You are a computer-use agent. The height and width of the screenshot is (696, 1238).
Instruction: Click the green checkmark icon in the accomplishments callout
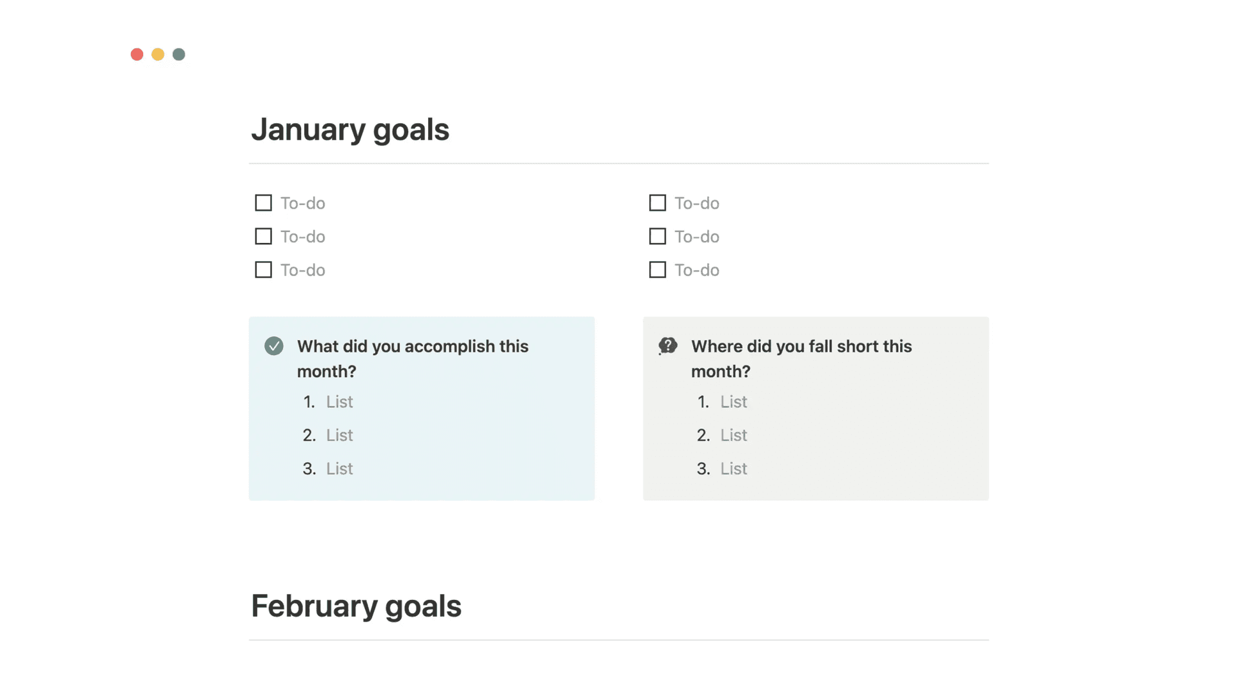pyautogui.click(x=273, y=346)
